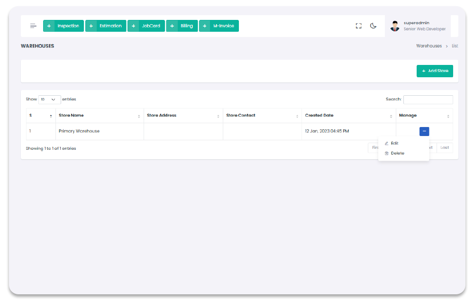474x300 pixels.
Task: Click Warehouses breadcrumb link
Action: 429,46
